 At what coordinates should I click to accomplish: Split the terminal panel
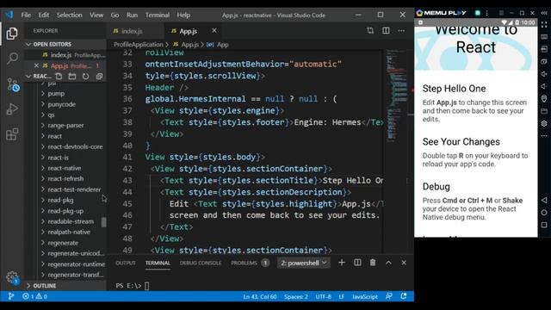(357, 263)
